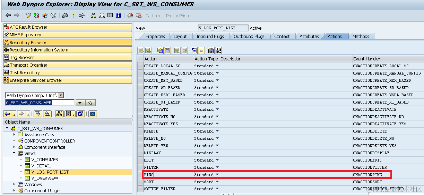Click the Pretty Printer toolbar button
Image resolution: width=424 pixels, height=195 pixels.
tap(179, 16)
